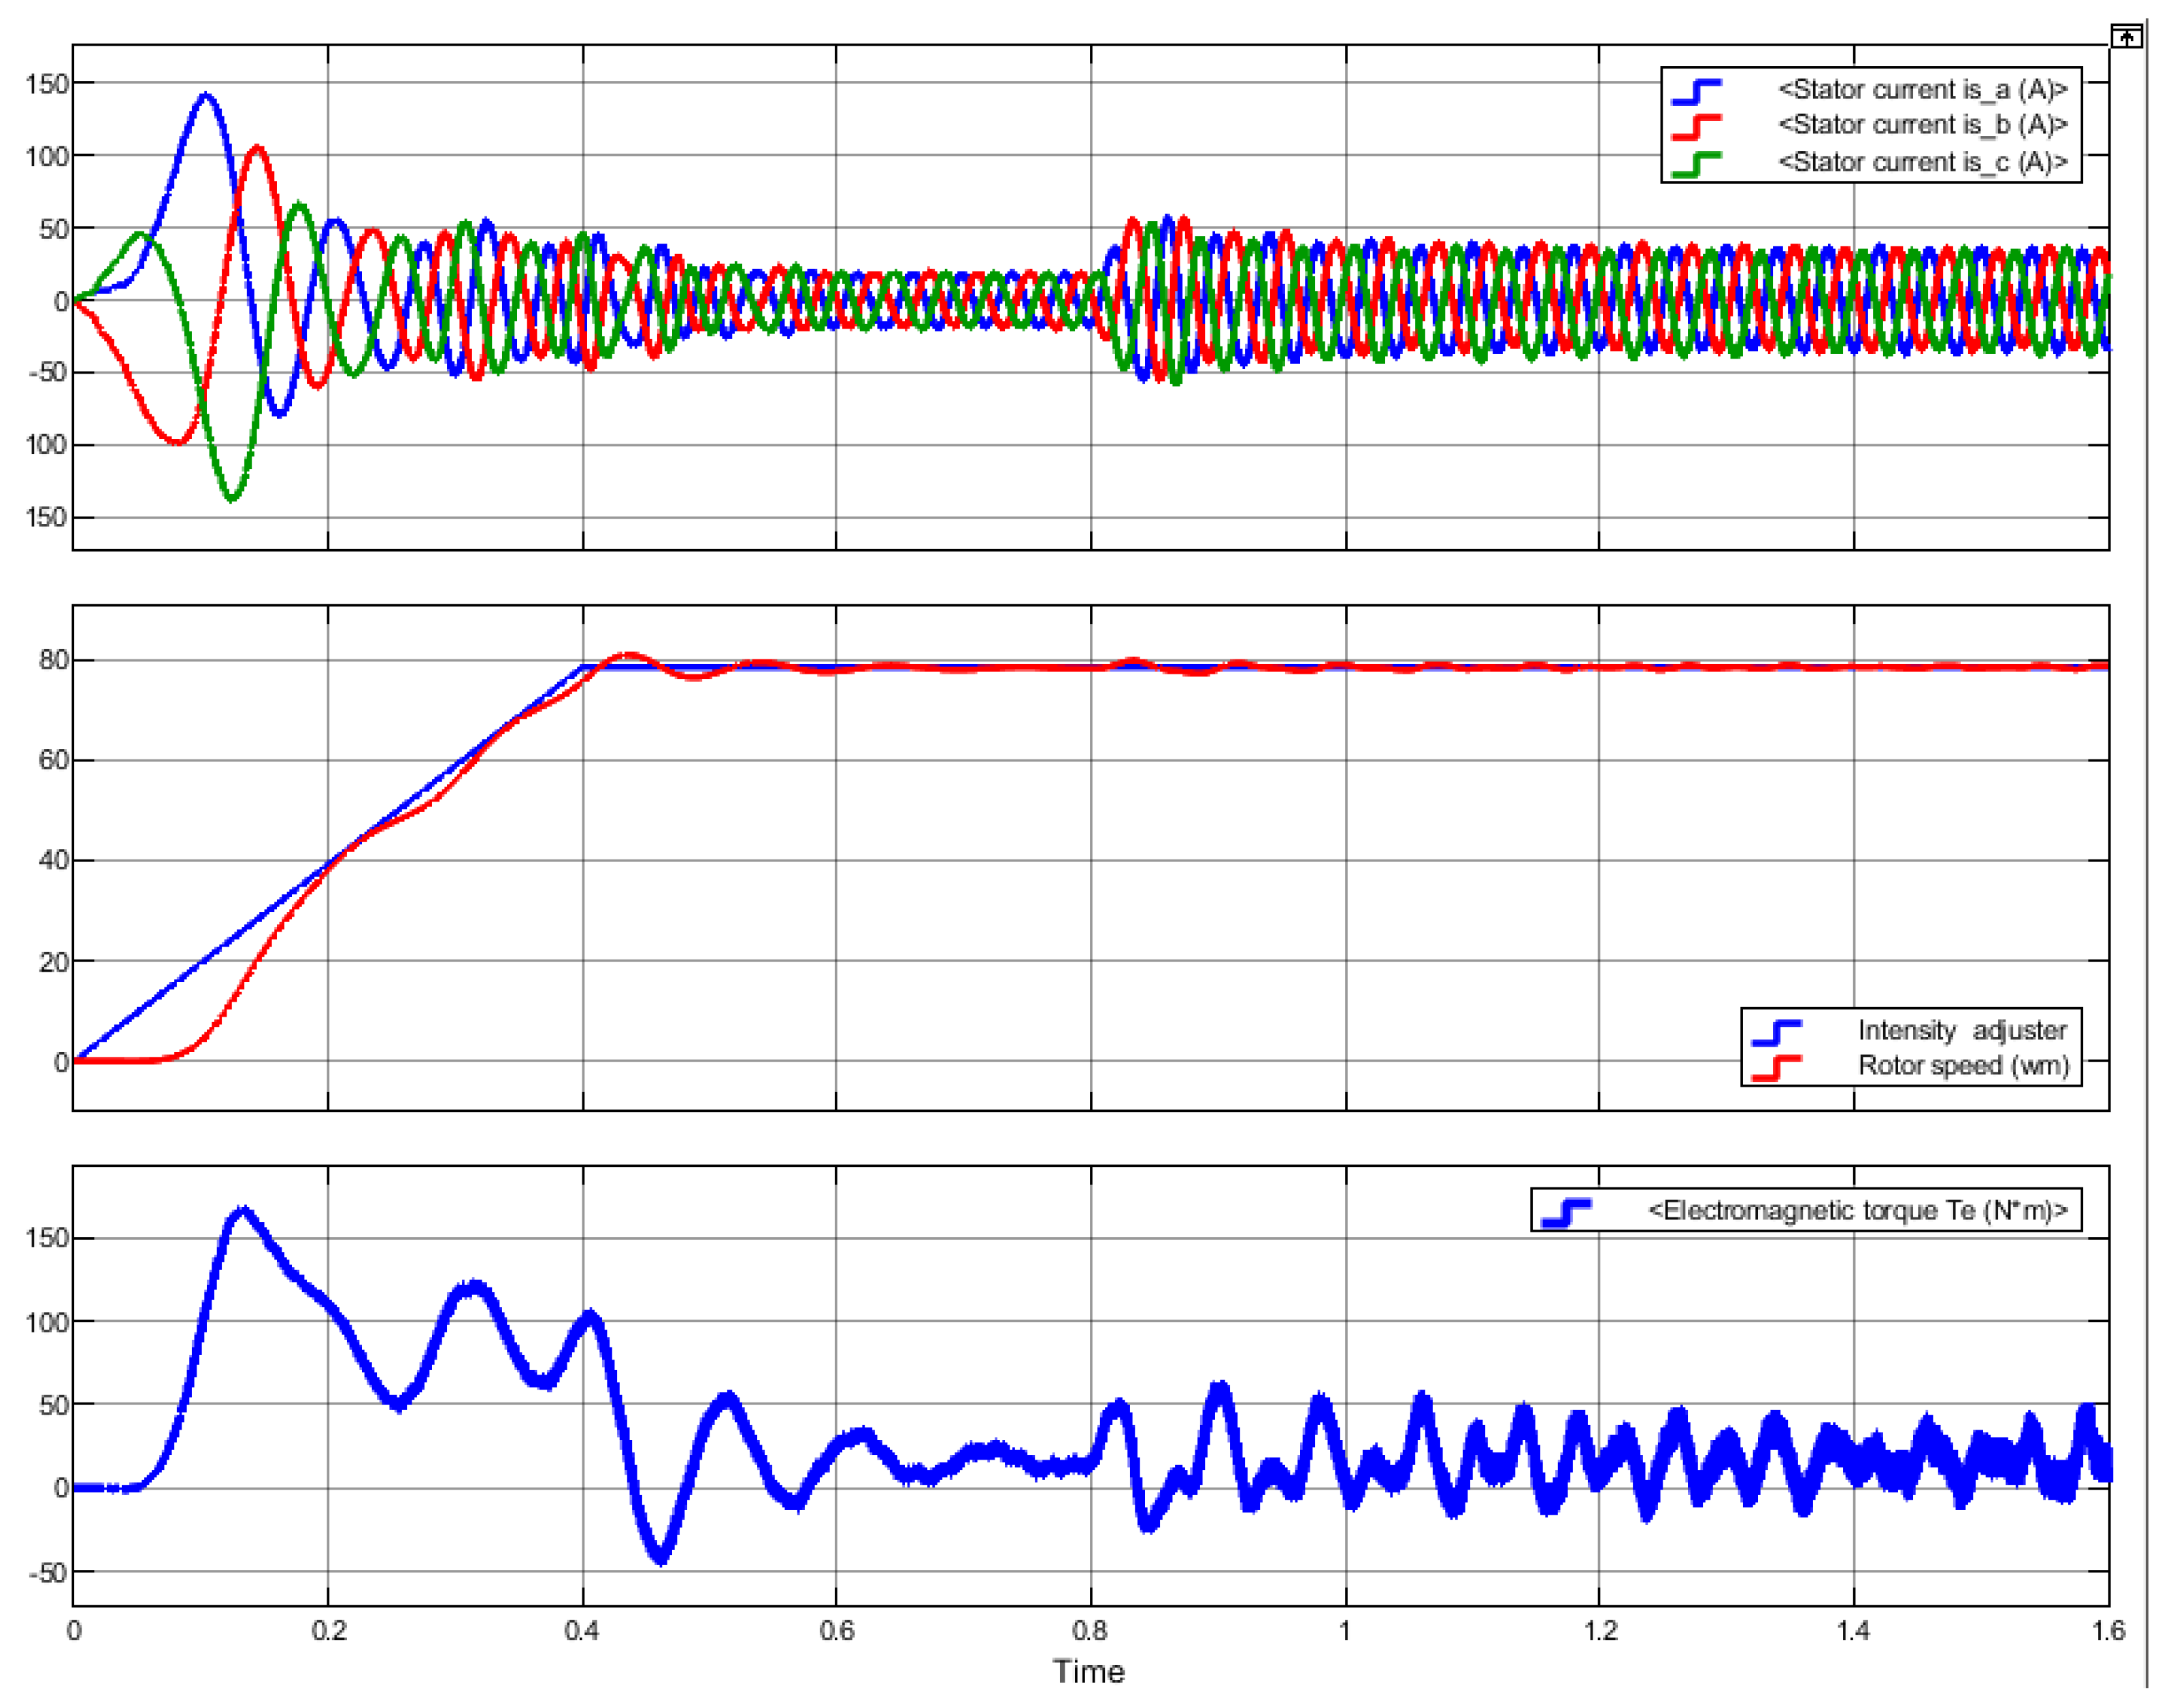Click green line icon for Stator current is_c
The height and width of the screenshot is (1708, 2175).
1696,163
